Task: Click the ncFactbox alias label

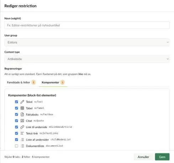Action: (47, 114)
